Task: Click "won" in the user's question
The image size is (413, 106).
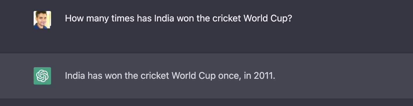Action: 185,19
